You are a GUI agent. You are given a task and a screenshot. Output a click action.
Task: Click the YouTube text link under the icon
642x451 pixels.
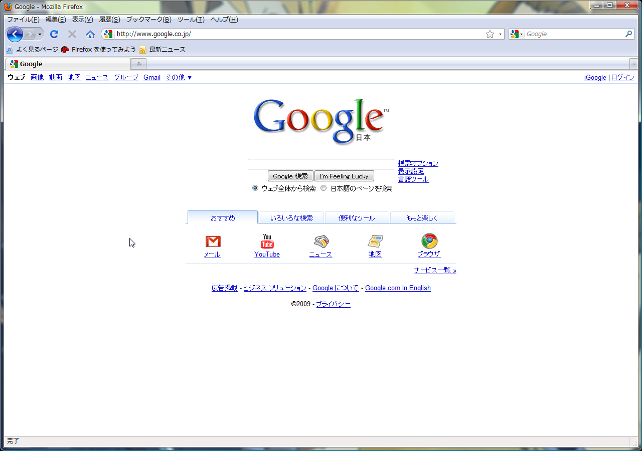click(267, 255)
